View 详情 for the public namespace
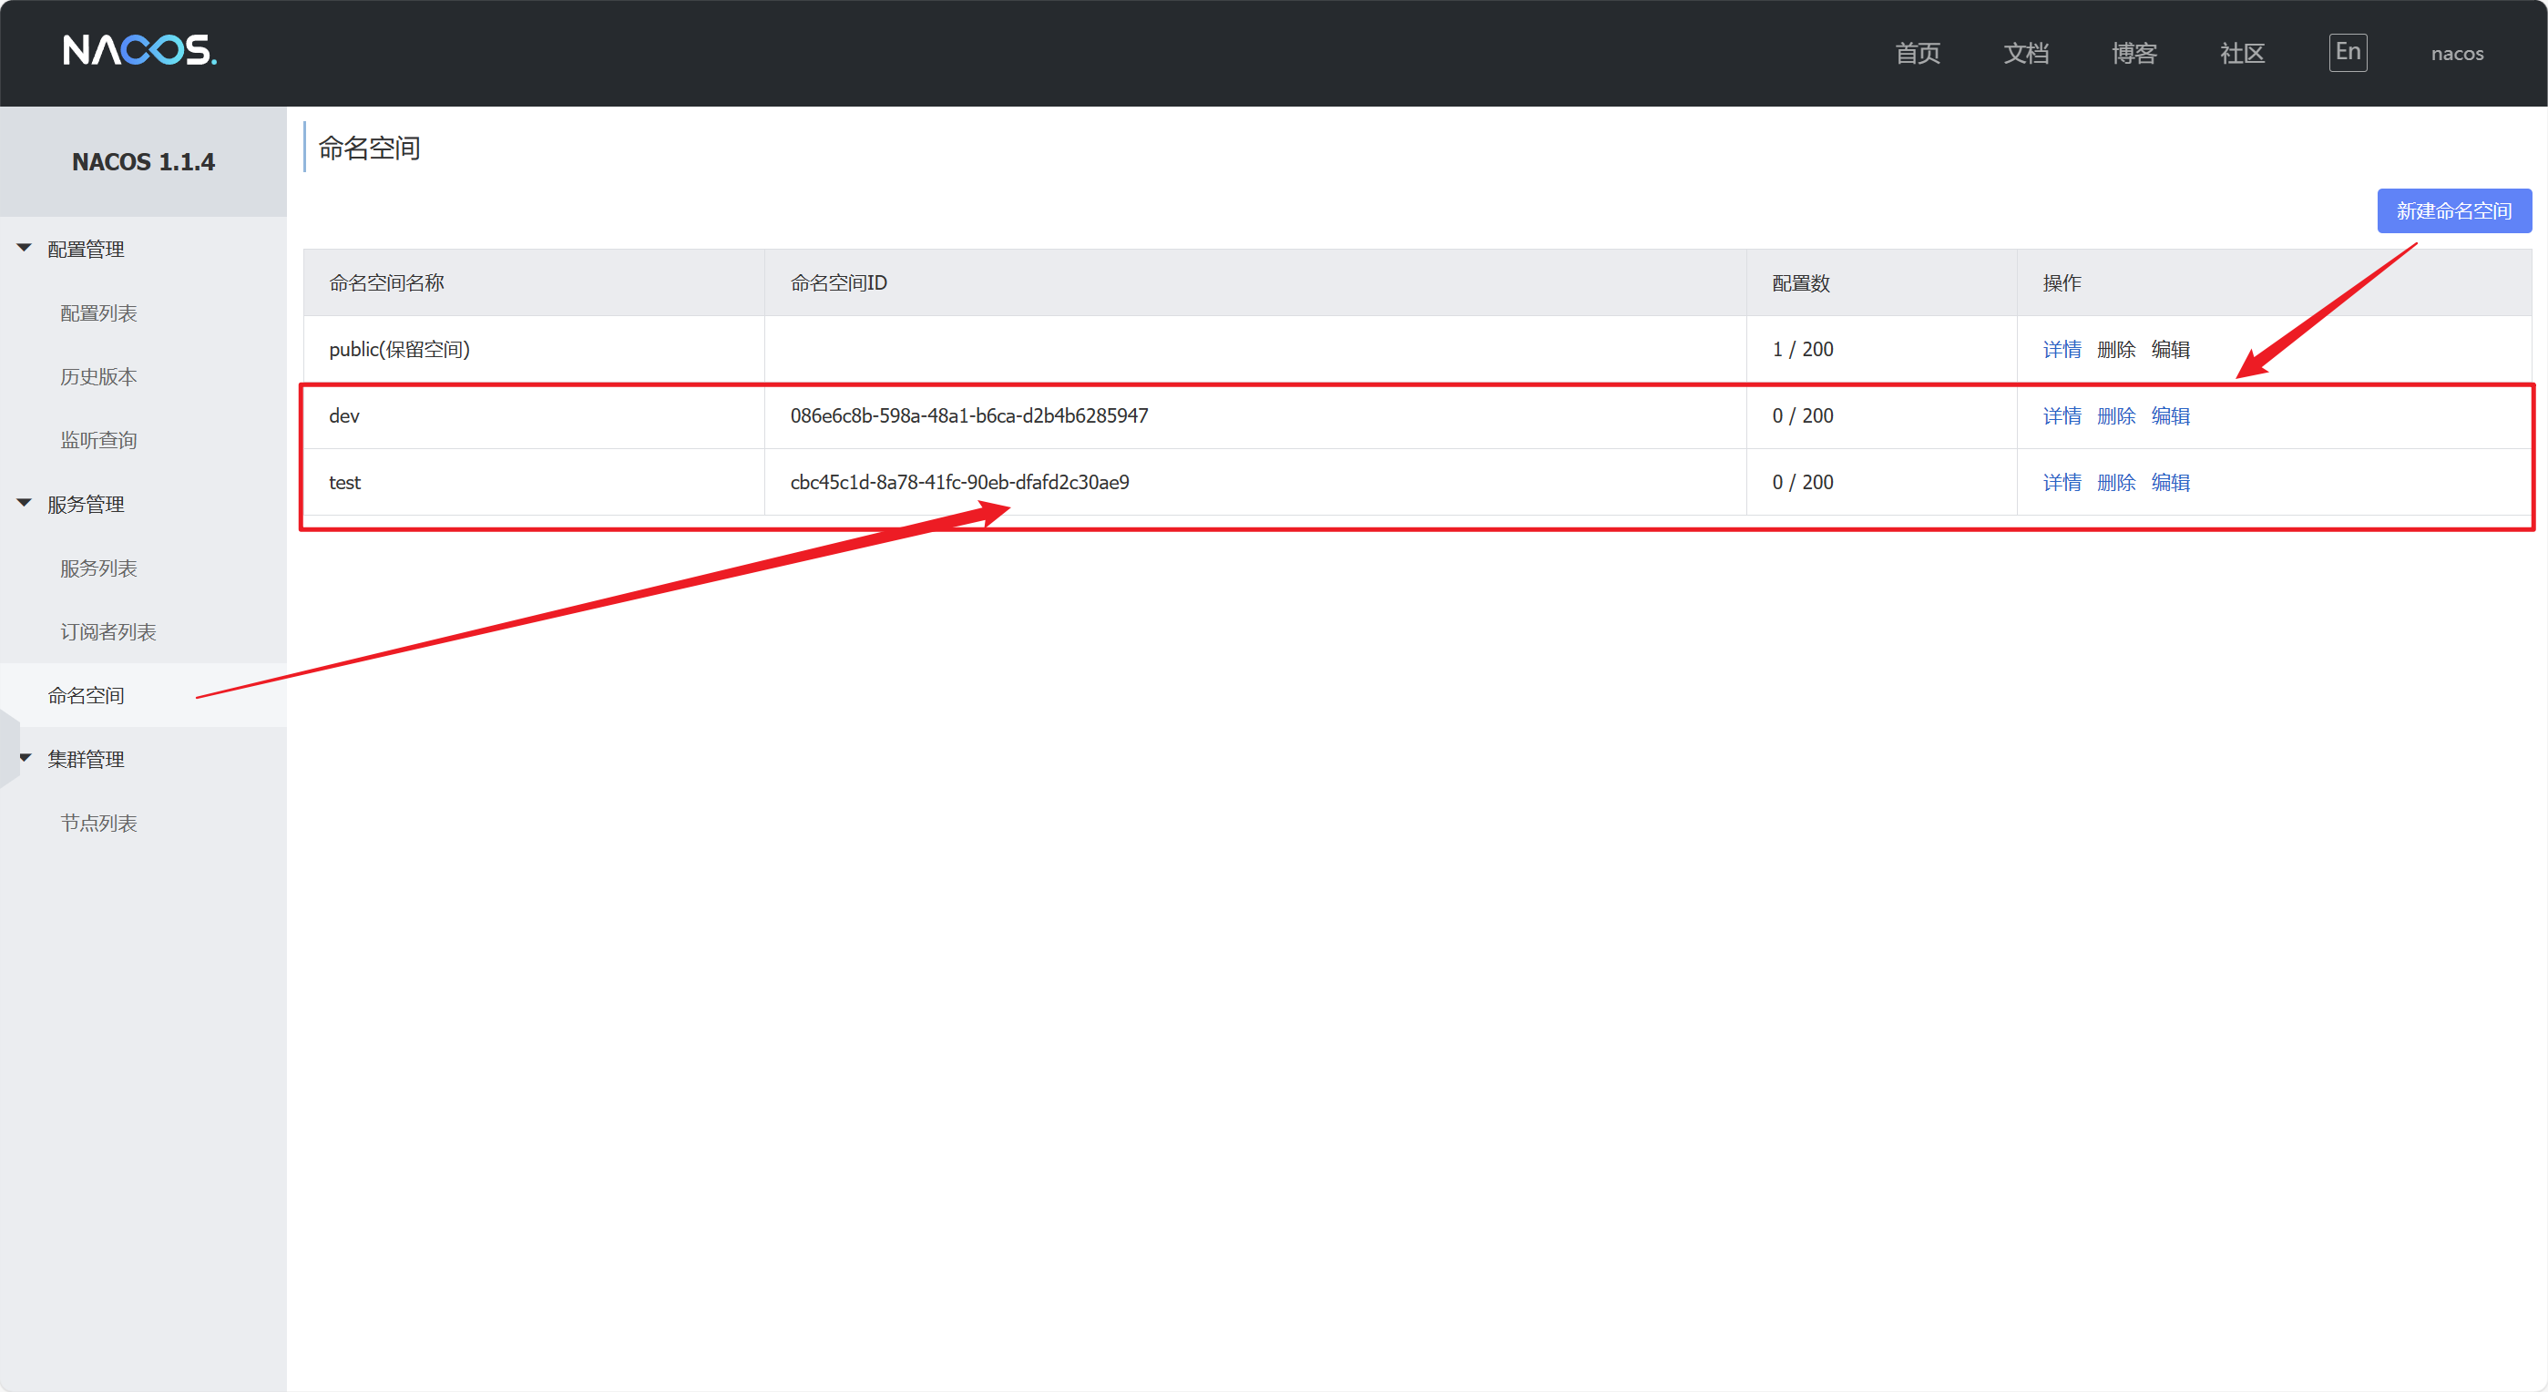Screen dimensions: 2548x1392 point(2062,349)
